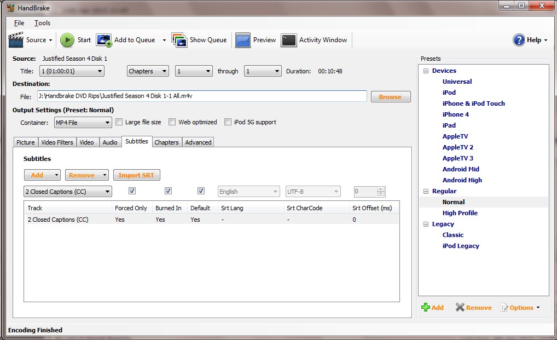This screenshot has height=340, width=557.
Task: Click the Srt Offset column header
Action: [374, 208]
